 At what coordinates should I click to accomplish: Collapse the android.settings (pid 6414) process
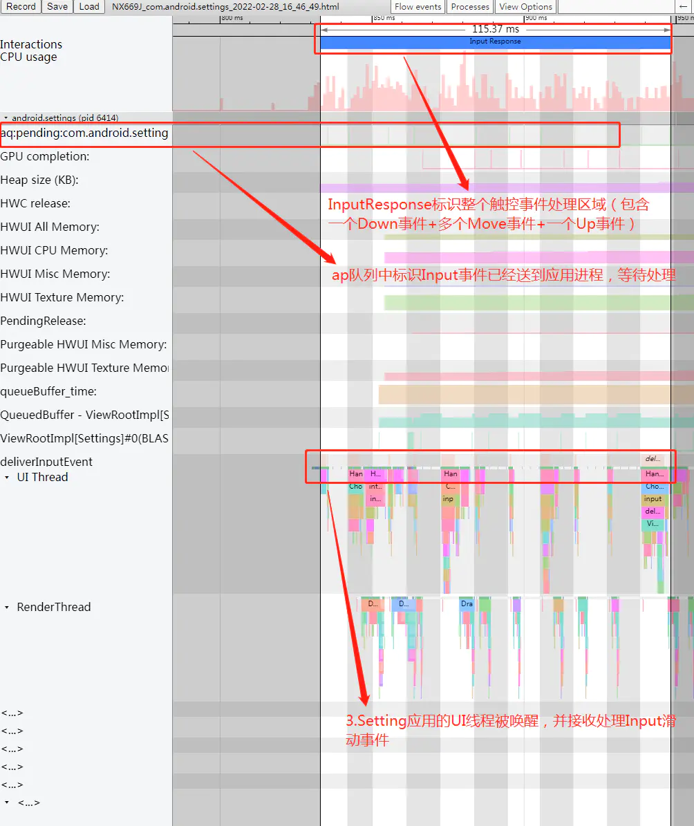pyautogui.click(x=6, y=118)
